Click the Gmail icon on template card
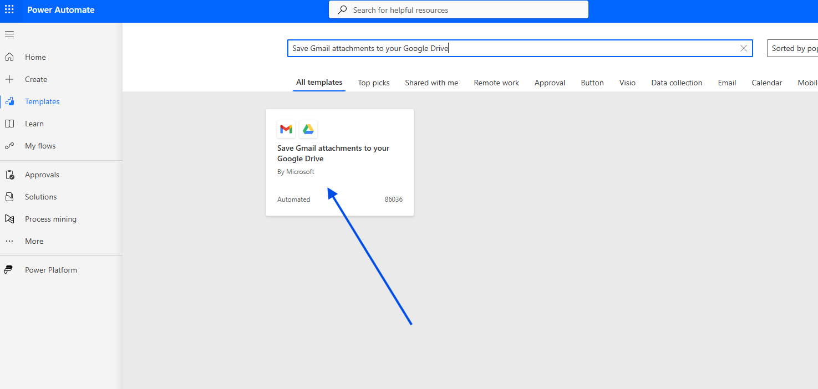 pyautogui.click(x=286, y=129)
